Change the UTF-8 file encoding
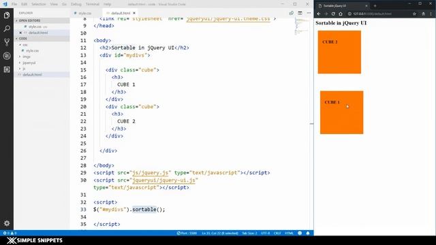The width and height of the screenshot is (436, 245). tap(265, 233)
